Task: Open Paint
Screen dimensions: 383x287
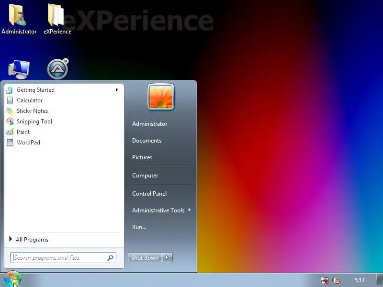Action: click(x=64, y=132)
